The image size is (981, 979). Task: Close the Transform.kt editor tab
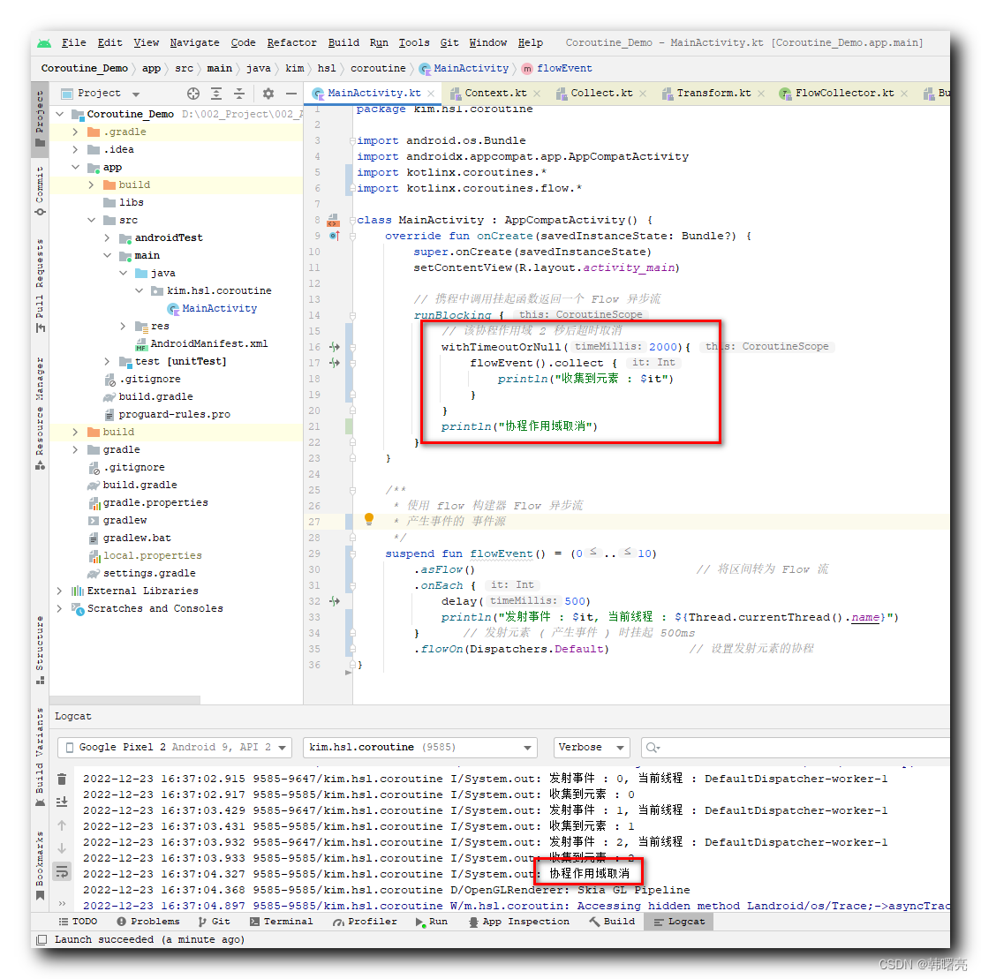(761, 94)
